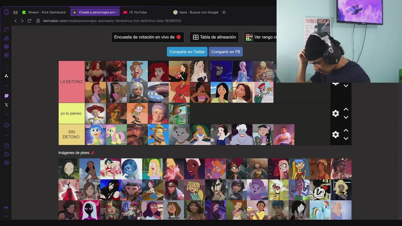Open Settings gear icon in sidebar
Viewport: 402px width, 226px height.
(x=6, y=163)
